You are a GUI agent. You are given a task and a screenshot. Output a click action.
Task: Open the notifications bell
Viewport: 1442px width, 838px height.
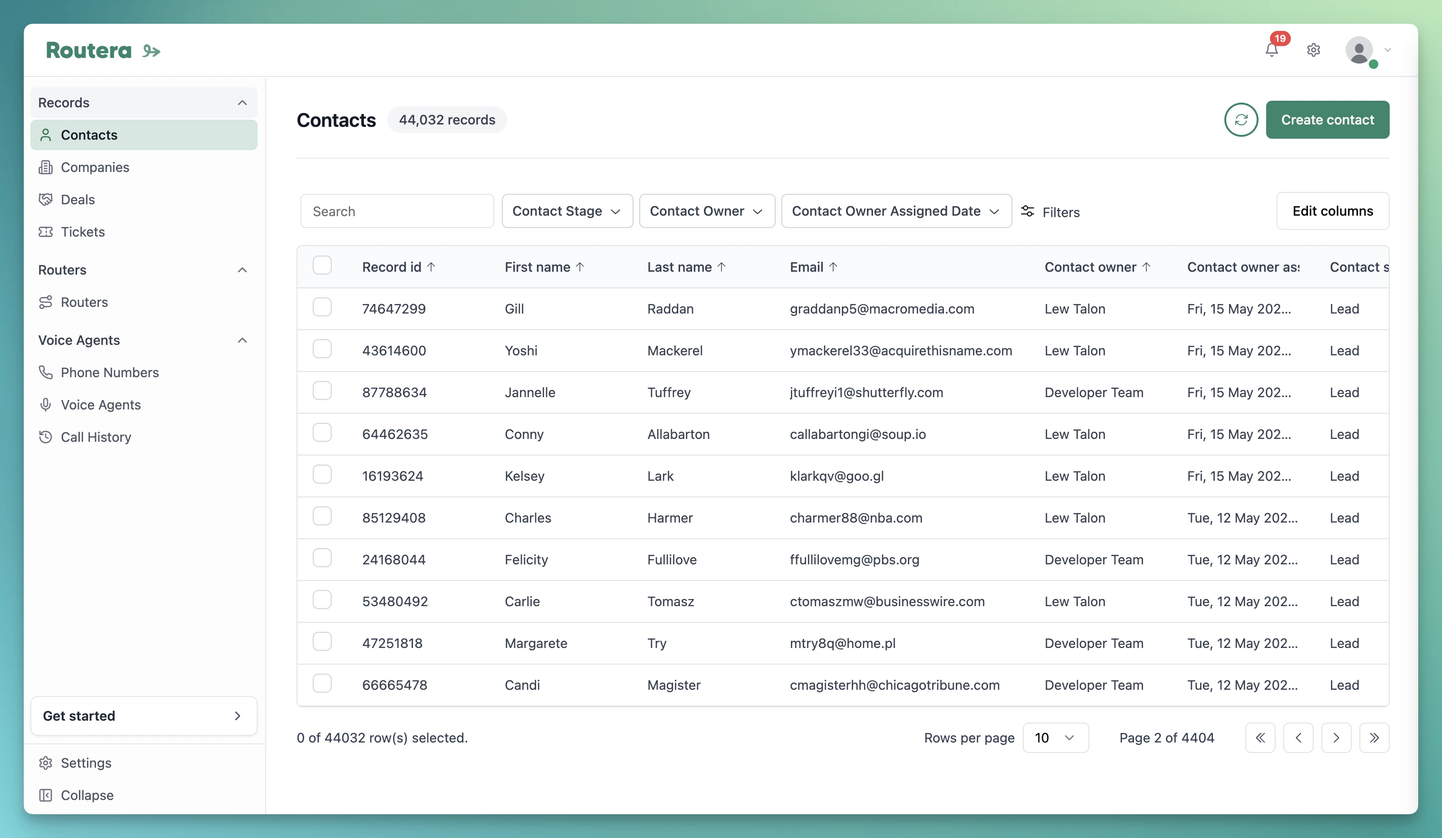pos(1271,50)
